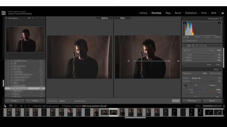Adjust the Feather slider handle

202,58
